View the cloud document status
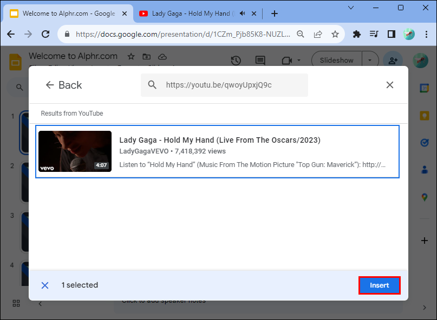The image size is (437, 320). pos(162,57)
